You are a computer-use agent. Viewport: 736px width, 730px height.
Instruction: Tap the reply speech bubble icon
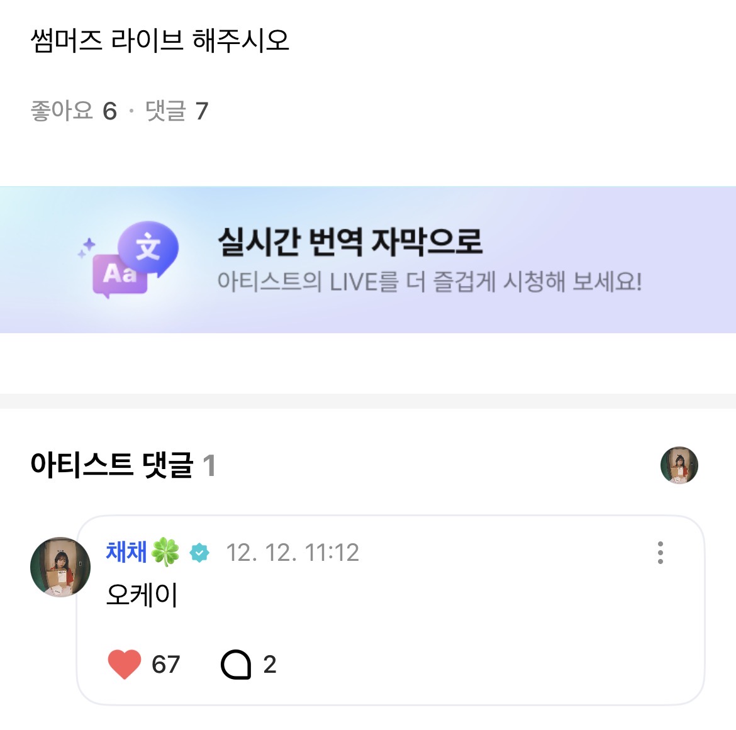click(236, 665)
